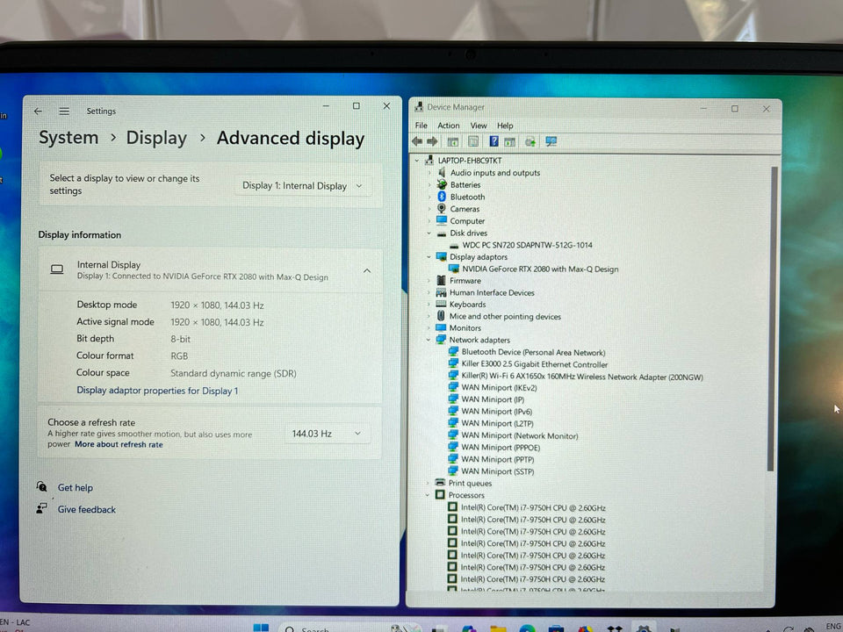Click the Give feedback link
Image resolution: width=843 pixels, height=632 pixels.
coord(87,509)
